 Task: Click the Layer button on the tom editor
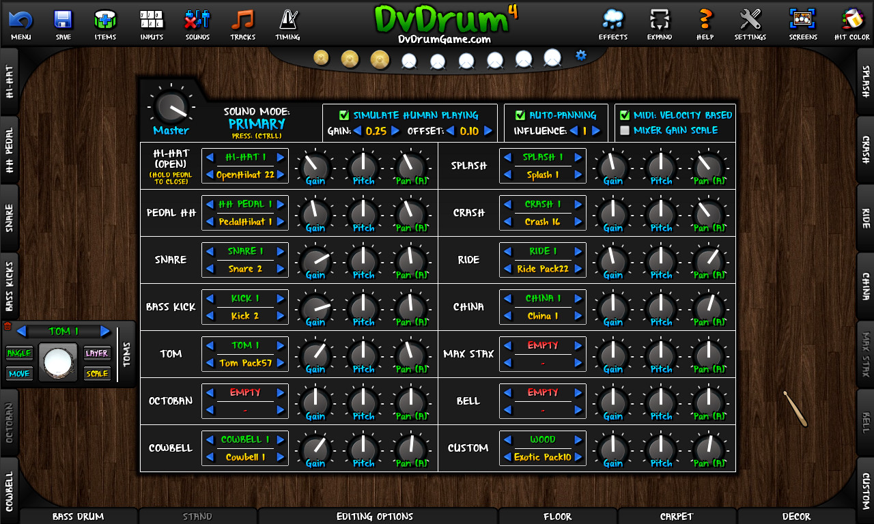[x=98, y=352]
